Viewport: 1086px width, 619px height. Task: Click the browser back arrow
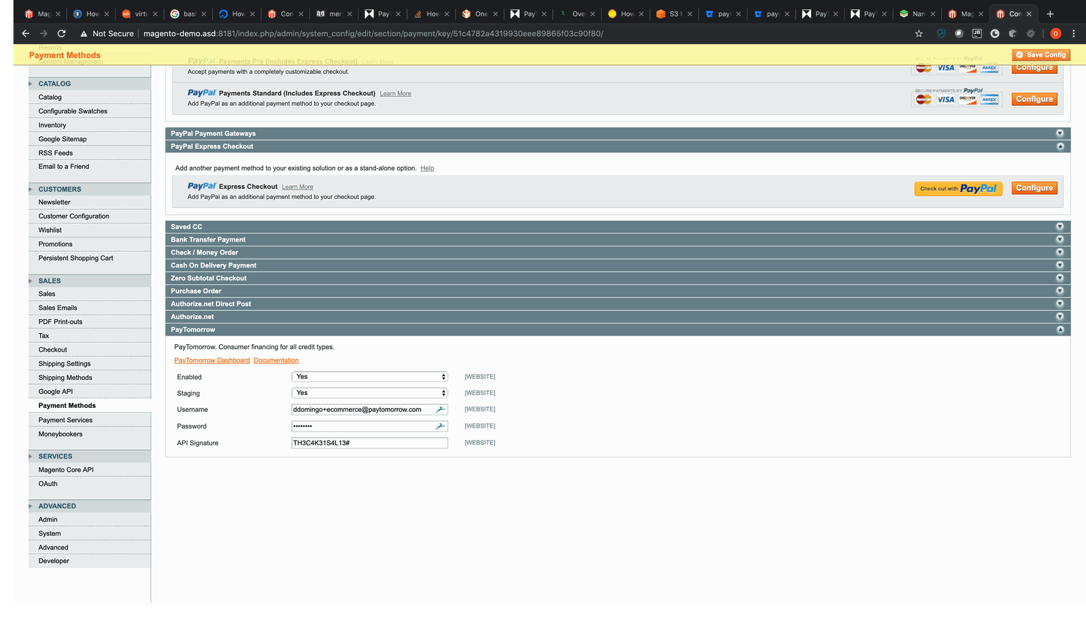(25, 33)
